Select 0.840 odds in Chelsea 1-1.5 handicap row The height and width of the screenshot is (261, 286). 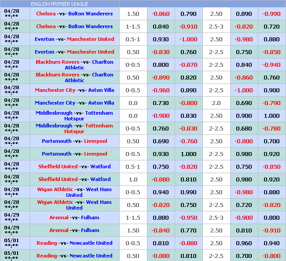coord(161,27)
